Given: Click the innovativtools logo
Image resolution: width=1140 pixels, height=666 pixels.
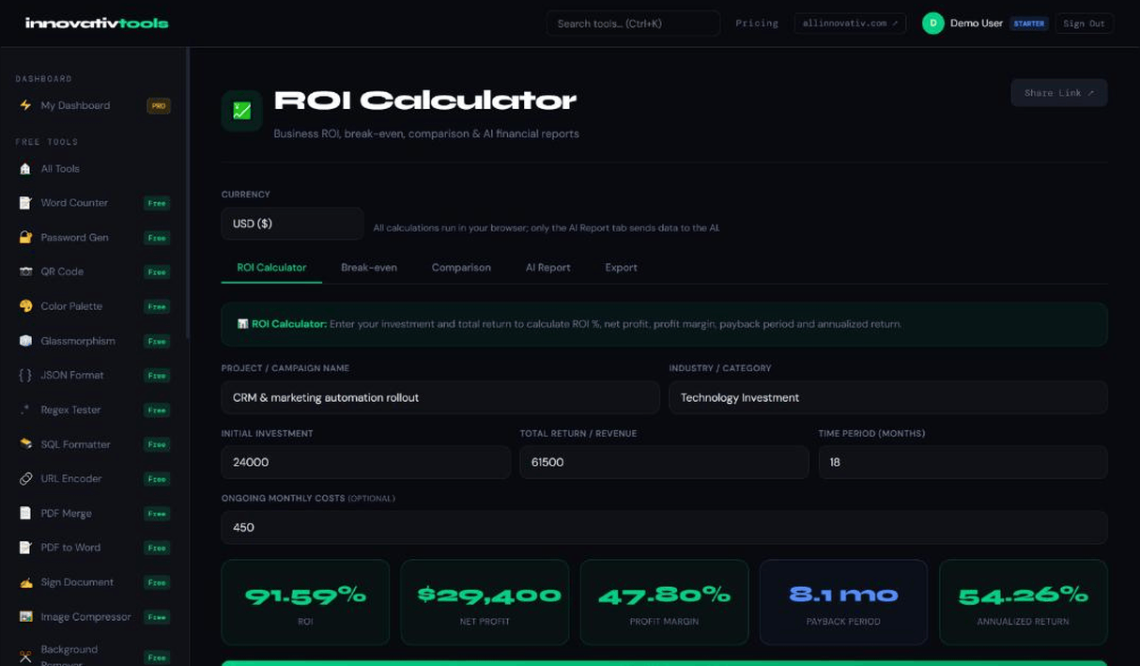Looking at the screenshot, I should tap(97, 23).
